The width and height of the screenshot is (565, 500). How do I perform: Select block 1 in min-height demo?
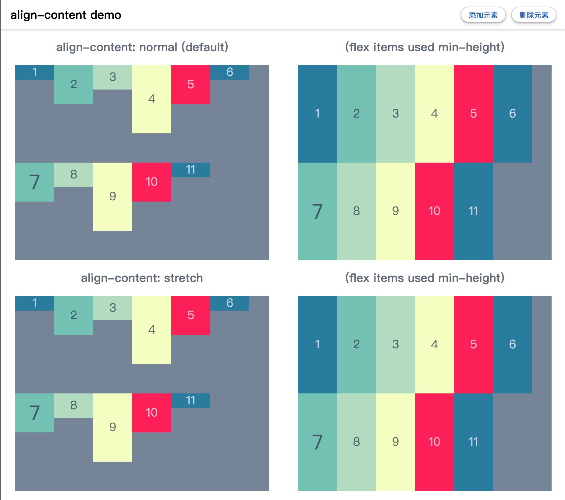coord(318,114)
